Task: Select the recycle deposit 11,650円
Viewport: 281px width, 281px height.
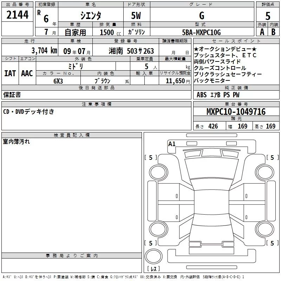Action: tap(178, 81)
